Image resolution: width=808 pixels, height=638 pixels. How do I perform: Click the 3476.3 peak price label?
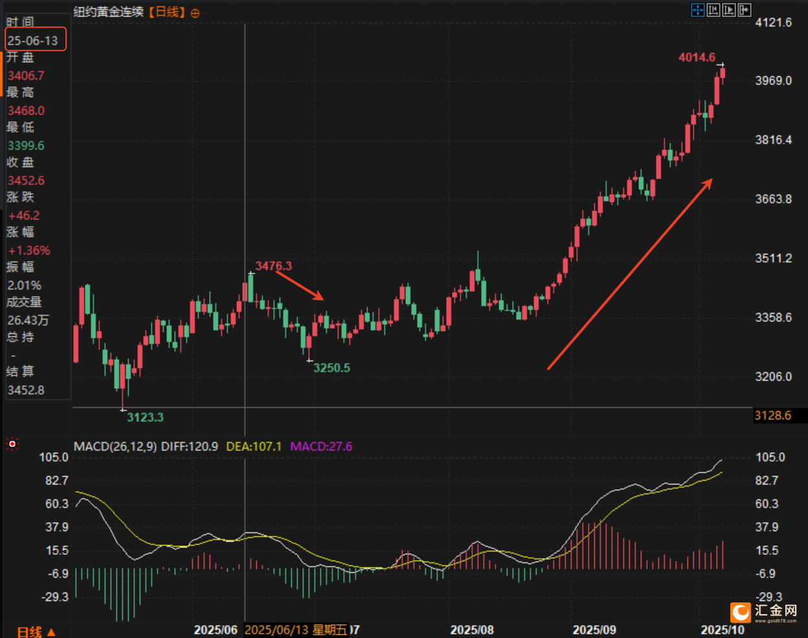[273, 266]
